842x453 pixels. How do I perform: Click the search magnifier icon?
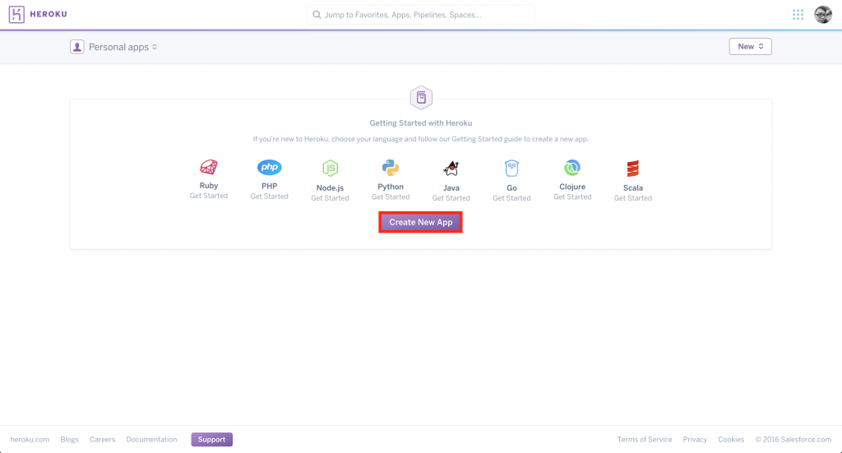point(317,15)
